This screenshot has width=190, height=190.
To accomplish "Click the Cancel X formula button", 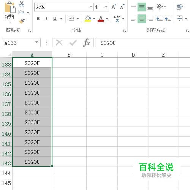I will pyautogui.click(x=59, y=43).
